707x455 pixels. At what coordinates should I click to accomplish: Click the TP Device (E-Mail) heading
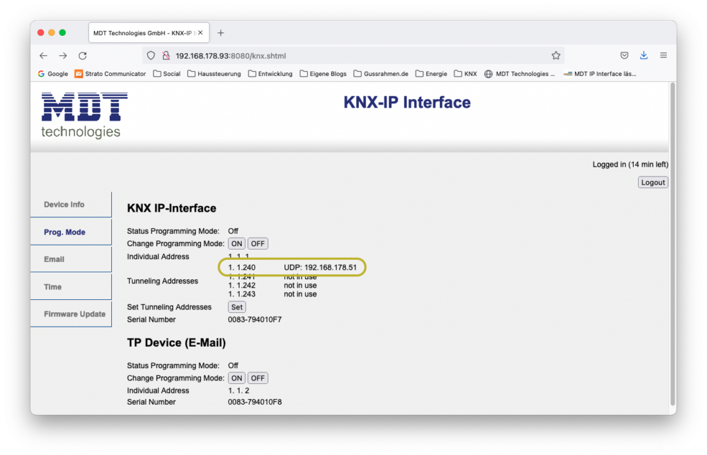pyautogui.click(x=176, y=343)
